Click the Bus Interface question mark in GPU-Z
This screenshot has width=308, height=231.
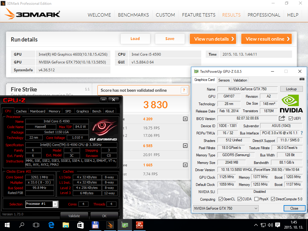click(302, 133)
